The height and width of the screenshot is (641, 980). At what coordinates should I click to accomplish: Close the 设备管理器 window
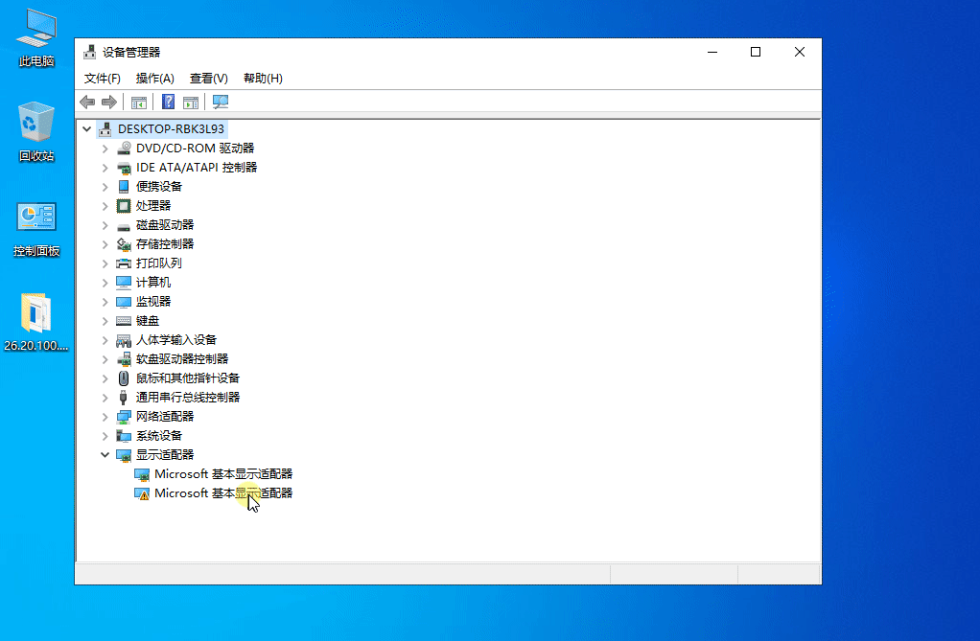(x=800, y=52)
